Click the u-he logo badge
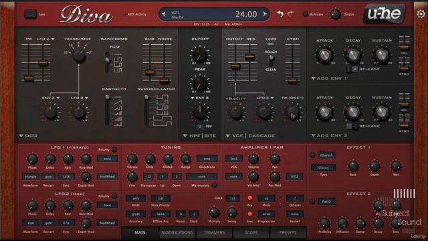 point(385,13)
